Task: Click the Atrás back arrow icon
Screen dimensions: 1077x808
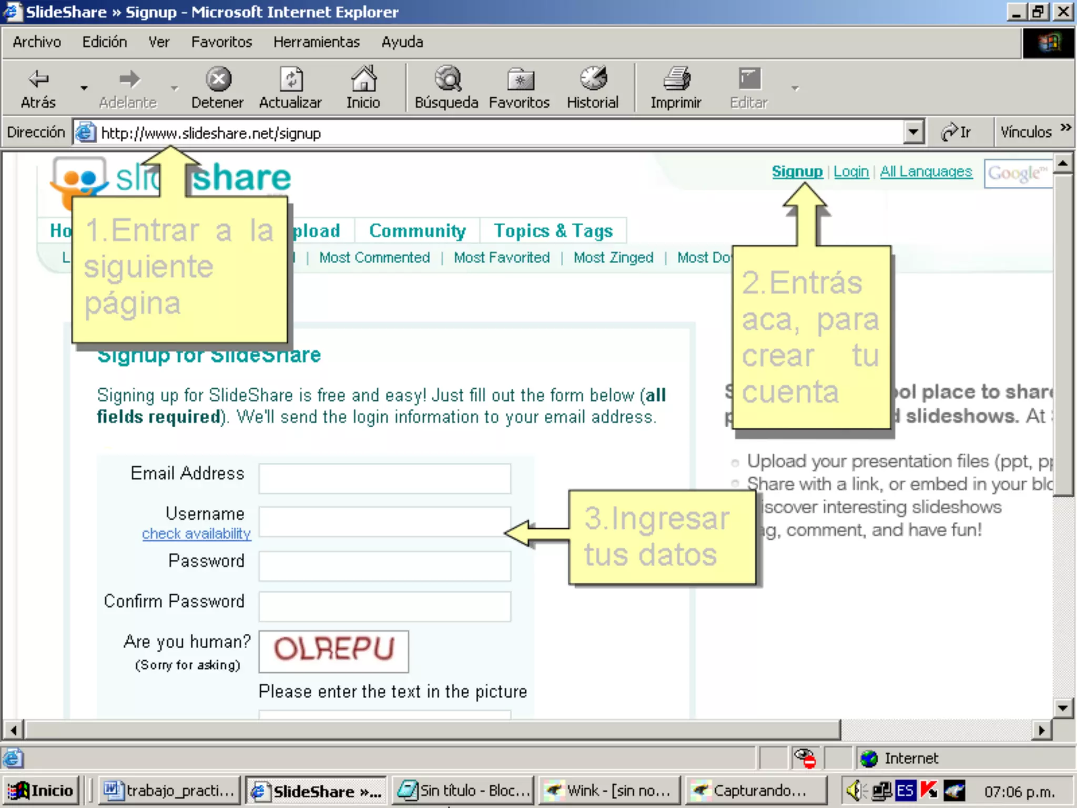Action: click(x=38, y=79)
